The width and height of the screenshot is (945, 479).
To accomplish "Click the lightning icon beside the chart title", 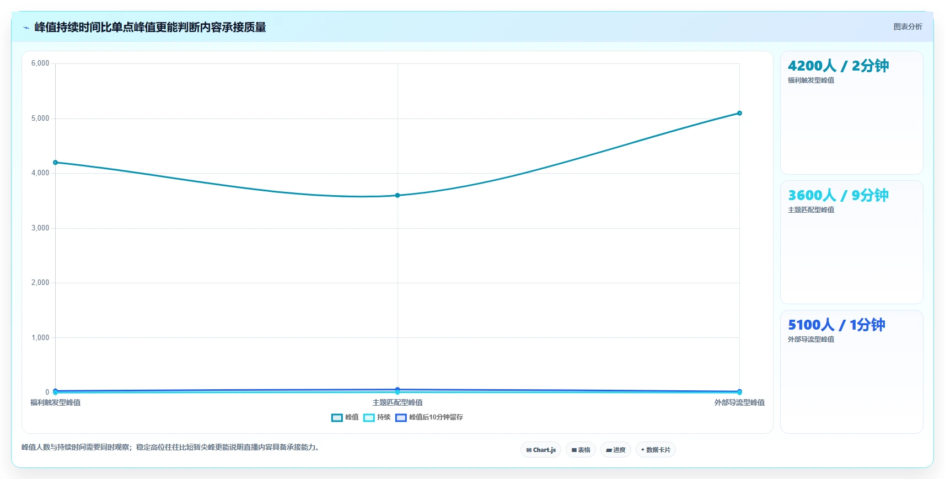I will [26, 28].
